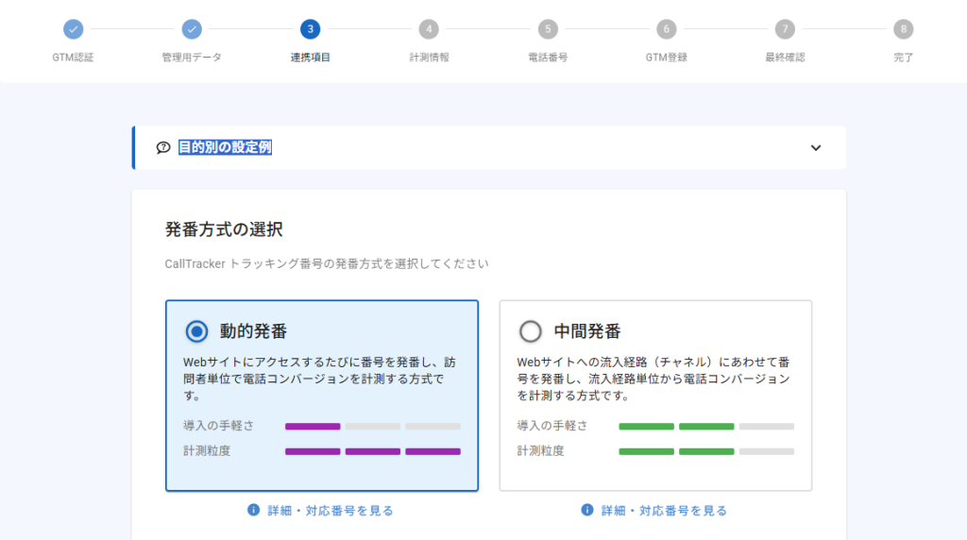Click the help bubble icon beside 目的別の設定例
The image size is (967, 540).
(163, 147)
